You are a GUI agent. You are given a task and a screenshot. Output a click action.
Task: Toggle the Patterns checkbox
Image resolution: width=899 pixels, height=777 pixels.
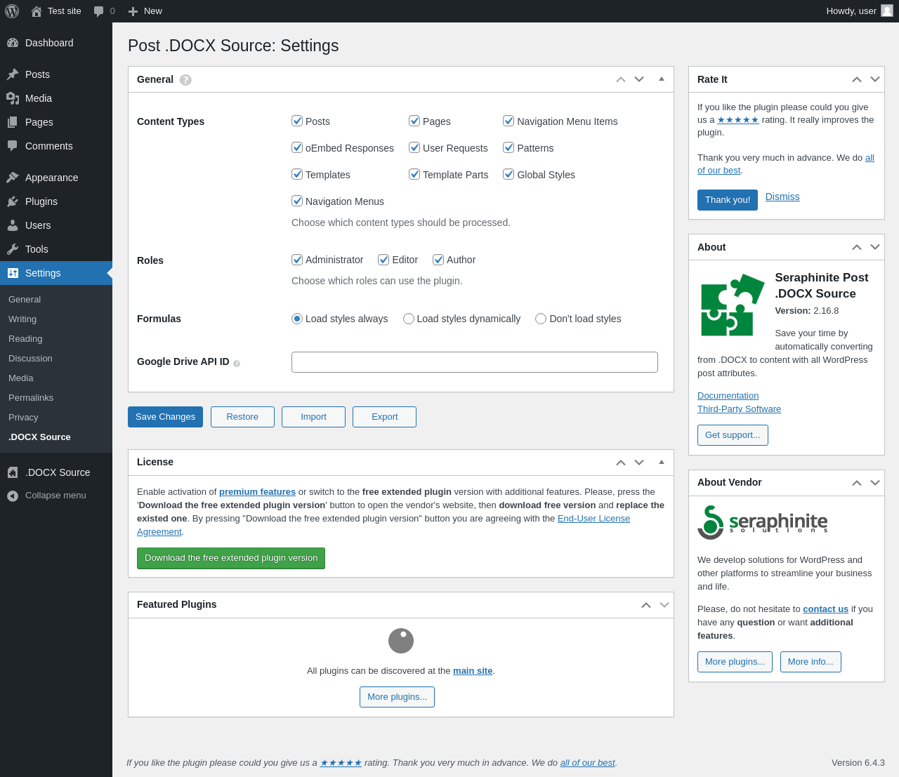[508, 147]
